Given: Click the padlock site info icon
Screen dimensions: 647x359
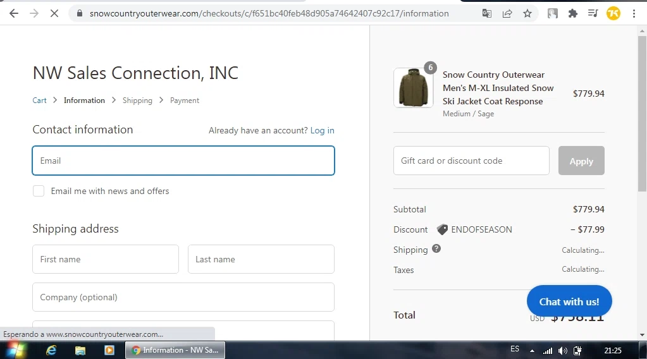Looking at the screenshot, I should click(x=80, y=14).
